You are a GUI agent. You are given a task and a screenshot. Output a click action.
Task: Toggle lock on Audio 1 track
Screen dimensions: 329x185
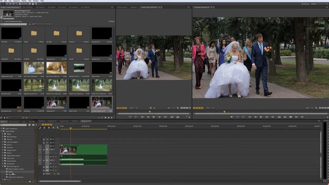click(x=44, y=160)
